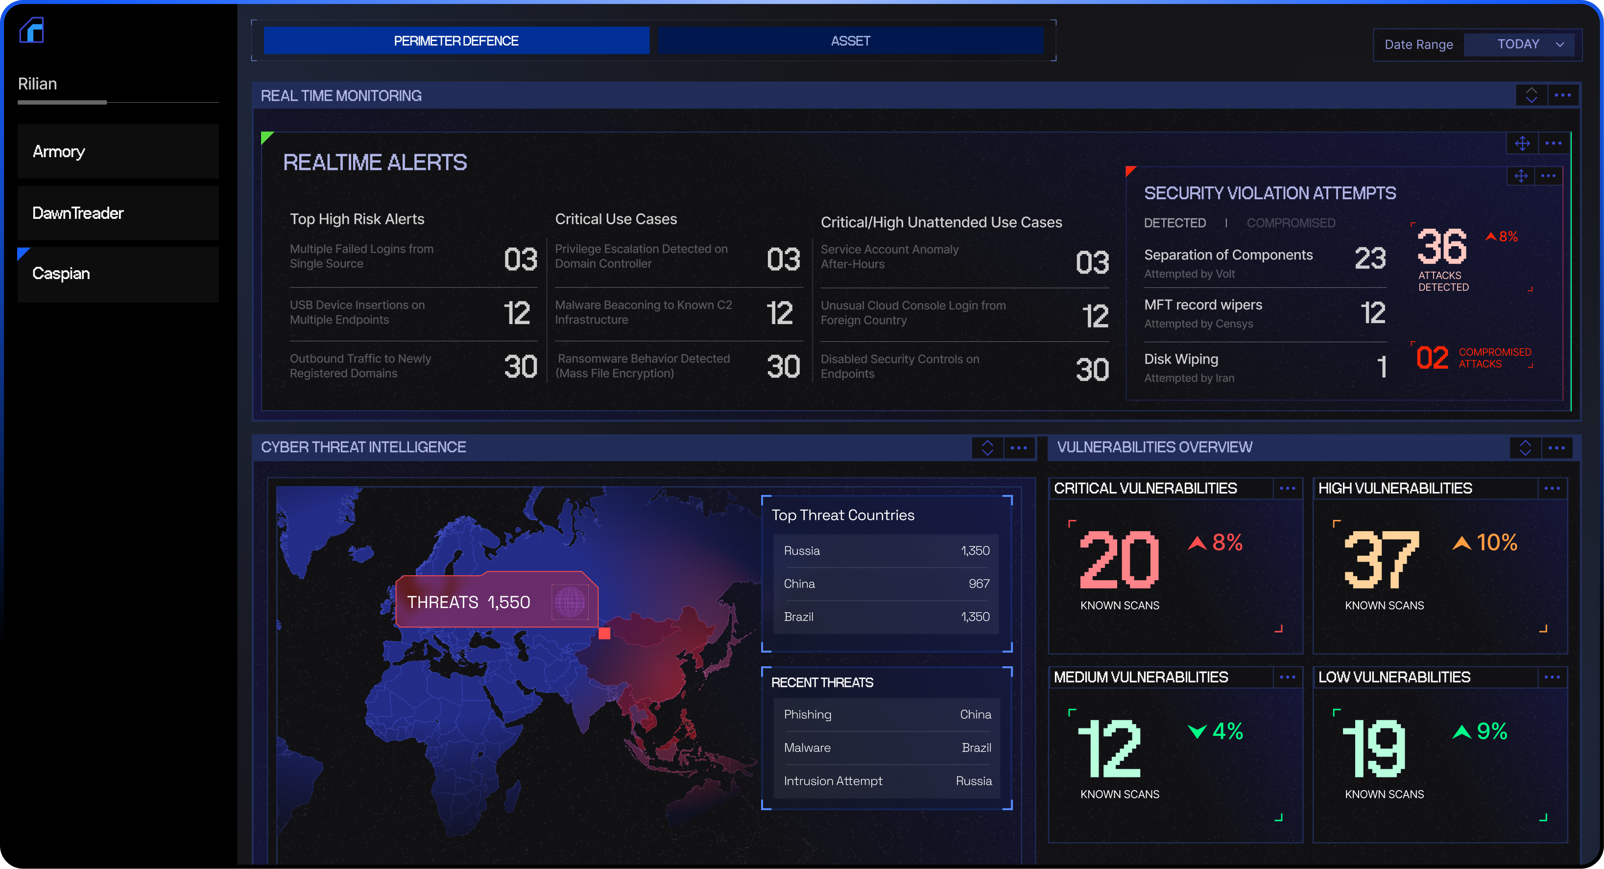The image size is (1604, 869).
Task: Open the Critical Vulnerabilities three-dot menu
Action: click(x=1287, y=489)
